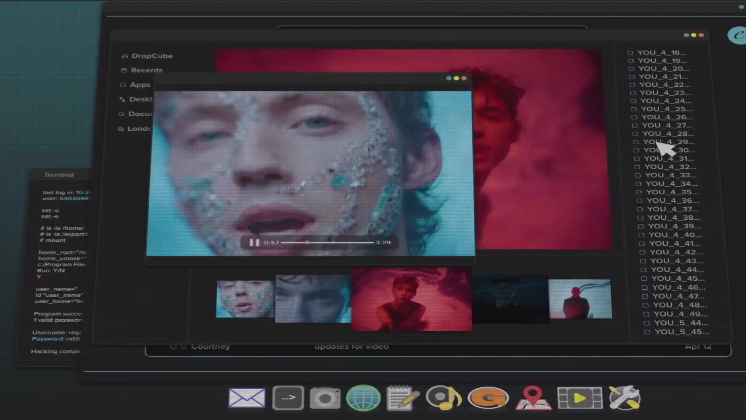Viewport: 746px width, 420px height.
Task: Check the box next to YOU_4_25
Action: 634,109
